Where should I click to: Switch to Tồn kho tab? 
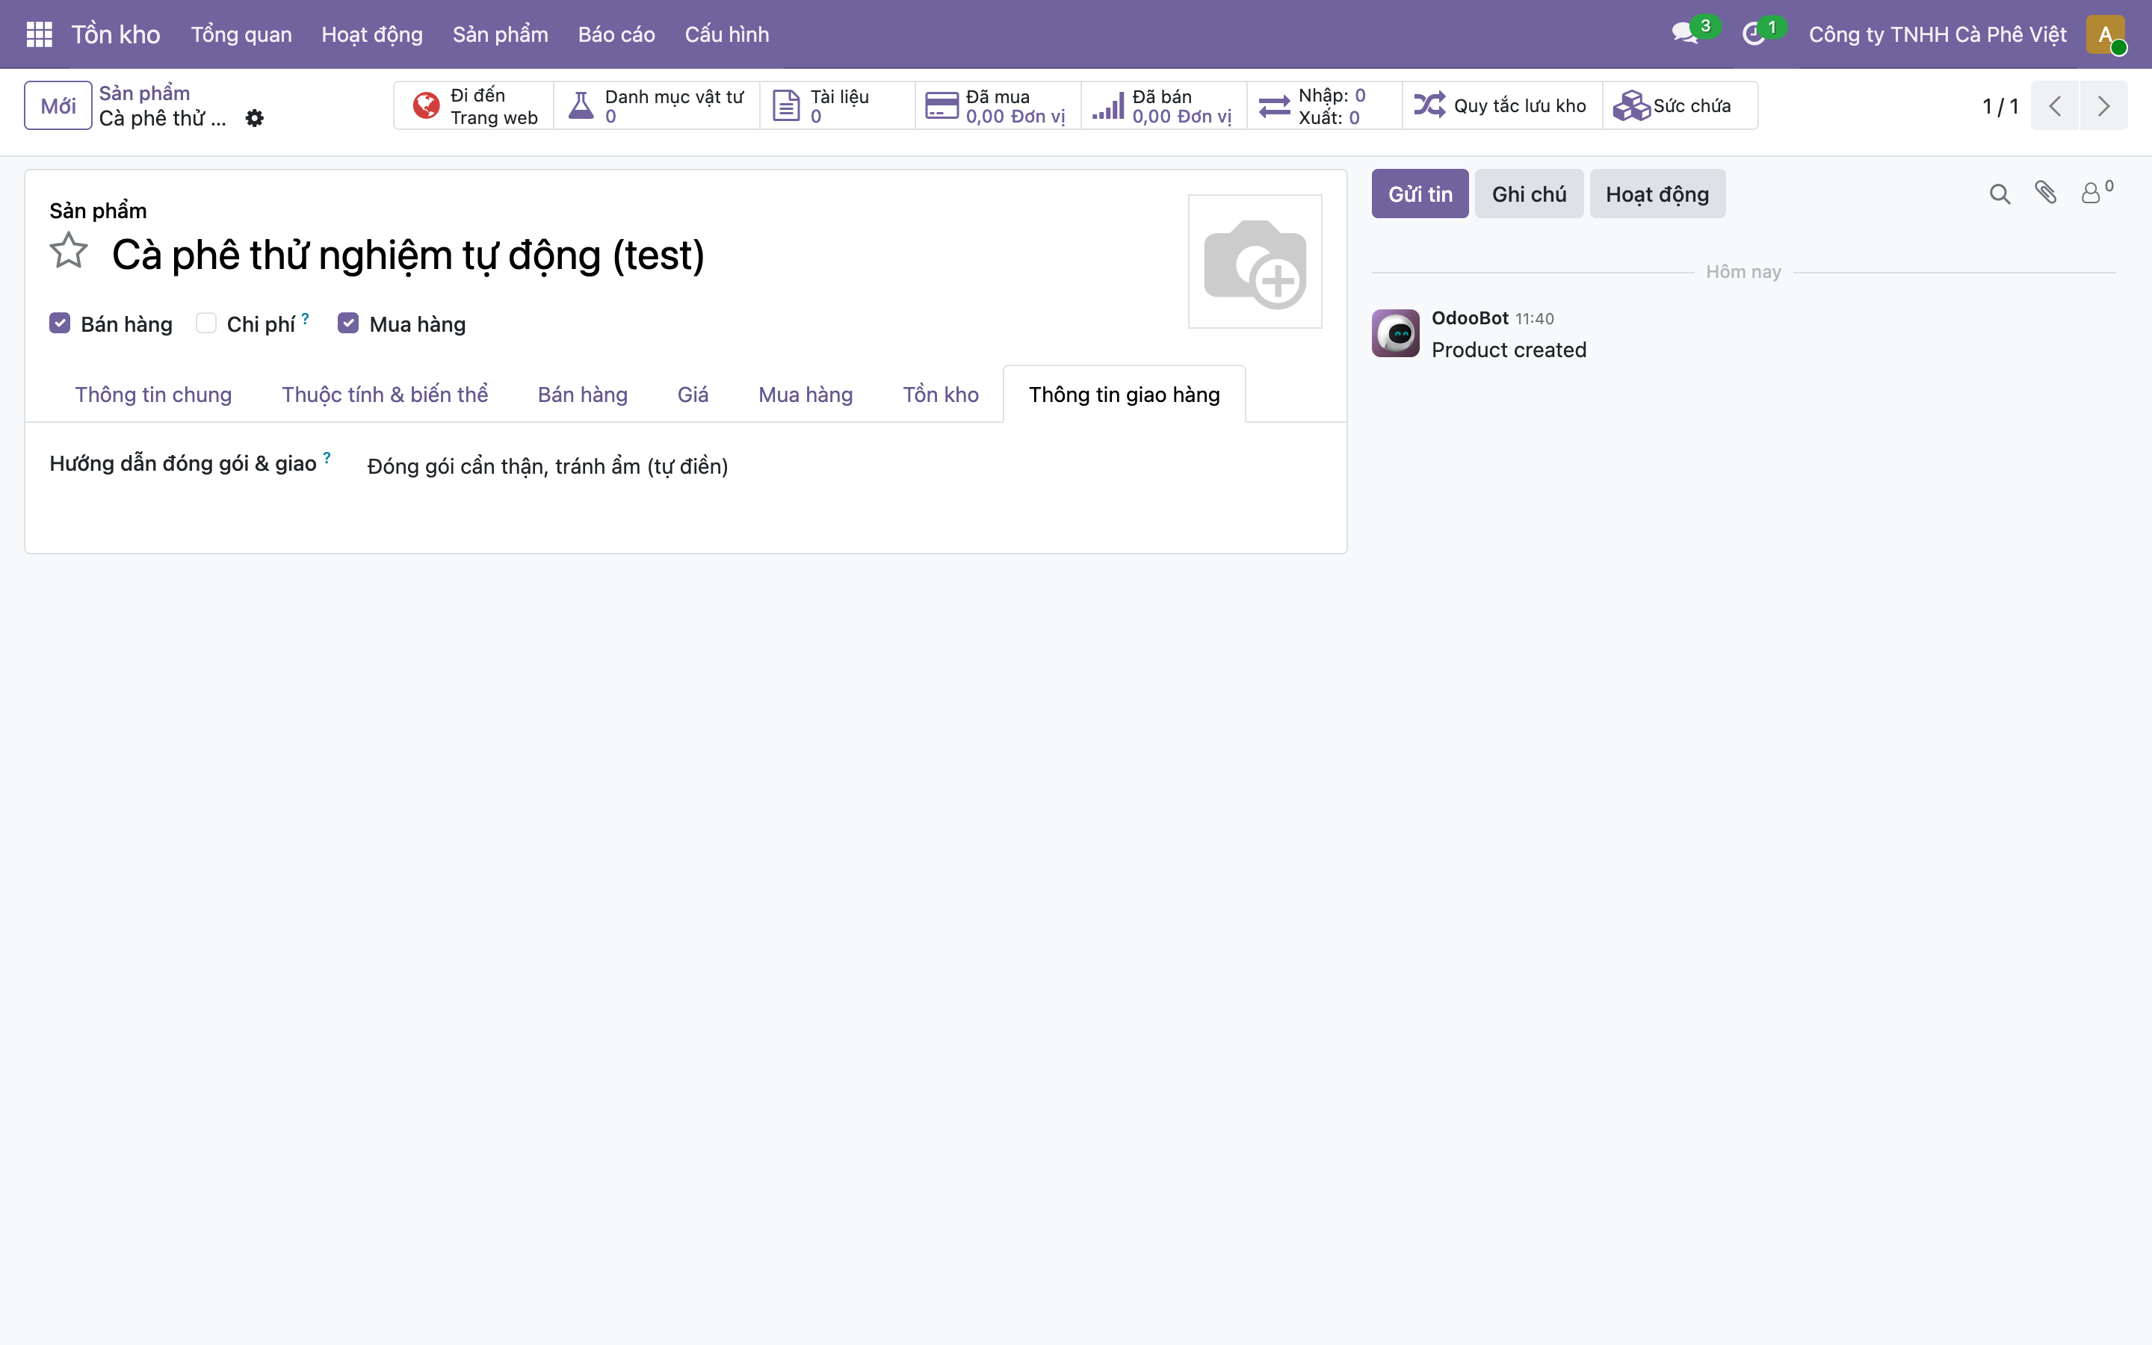(x=940, y=394)
